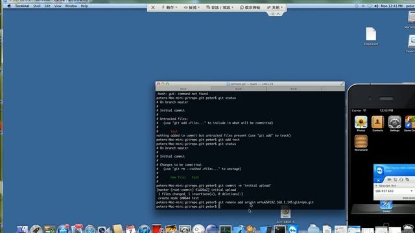This screenshot has width=415, height=233.
Task: Open Safari in the iOS Simulator dock
Action: click(x=386, y=206)
